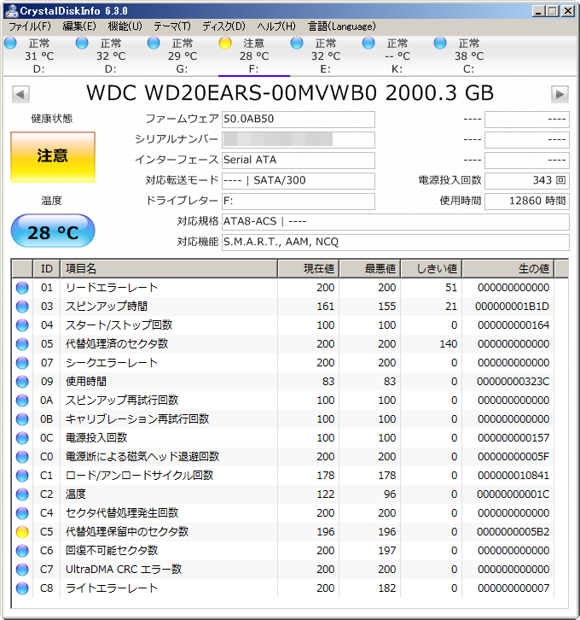Click the 12860 時間 usage hours field
Viewport: 580px width, 620px height.
tap(527, 202)
